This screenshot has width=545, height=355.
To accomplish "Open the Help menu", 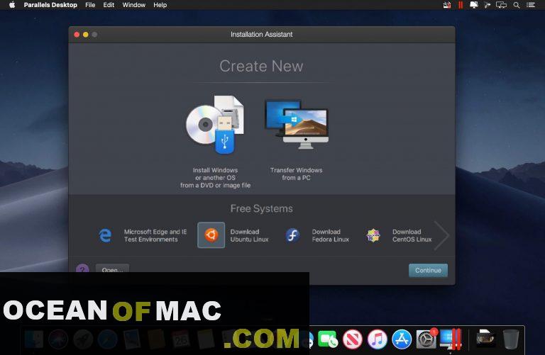I will tap(160, 5).
